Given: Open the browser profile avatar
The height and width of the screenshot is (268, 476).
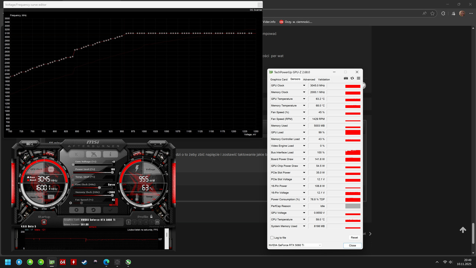Looking at the screenshot, I should [x=462, y=13].
